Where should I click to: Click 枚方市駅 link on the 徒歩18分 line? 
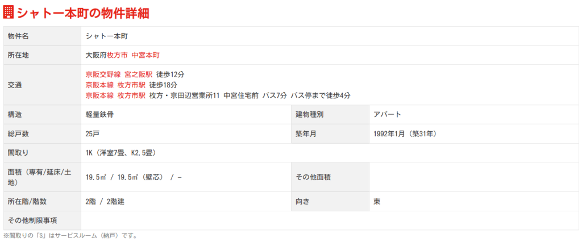click(x=131, y=85)
